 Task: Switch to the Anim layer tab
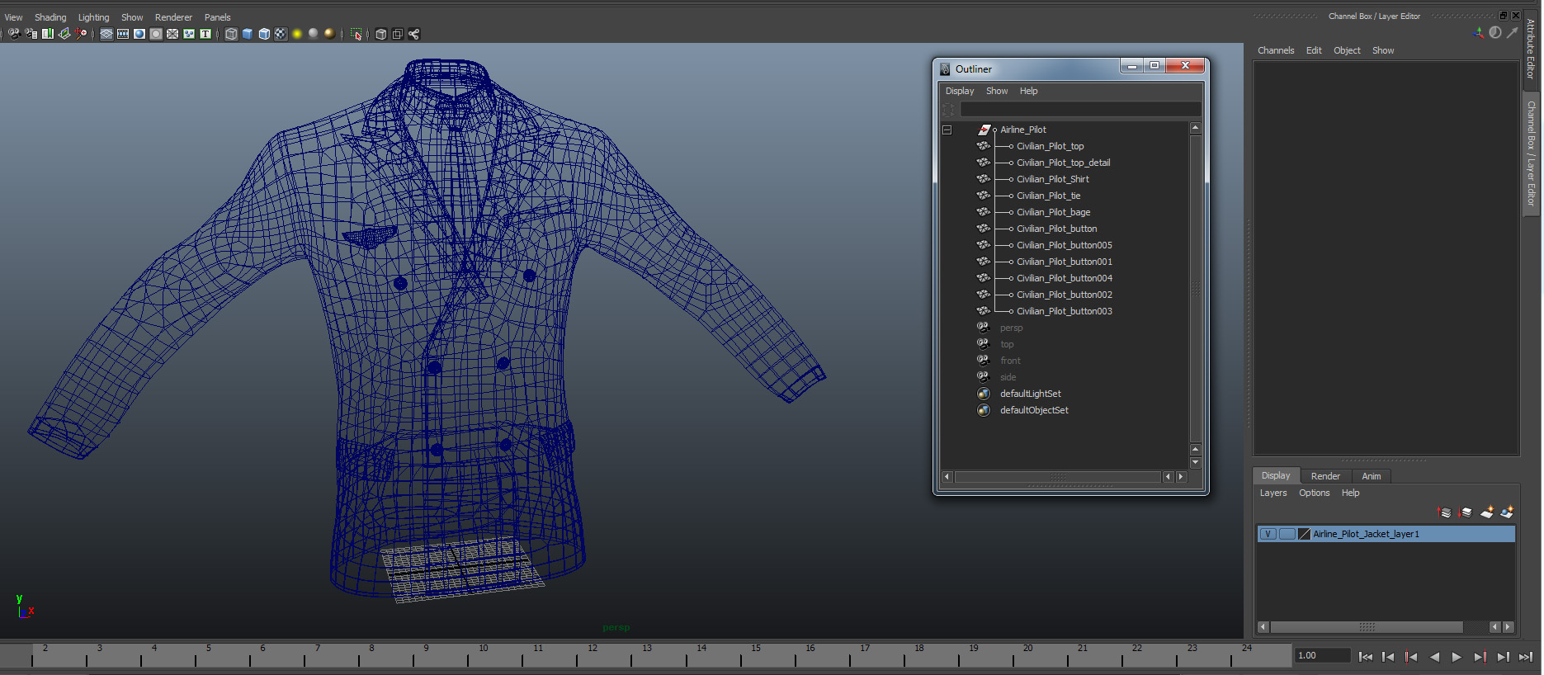pos(1371,476)
